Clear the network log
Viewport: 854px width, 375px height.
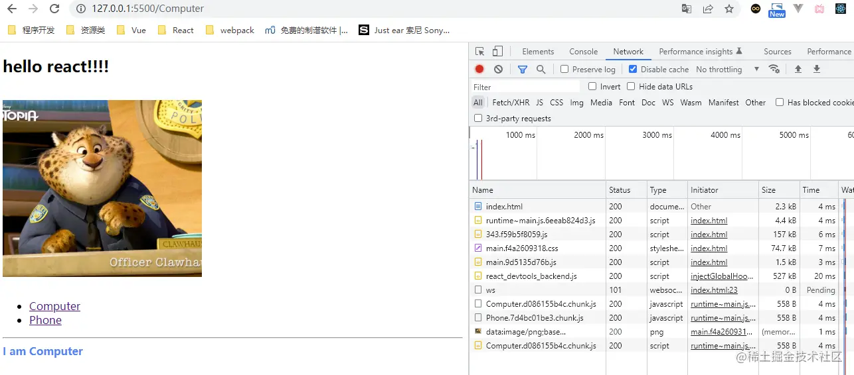tap(498, 69)
